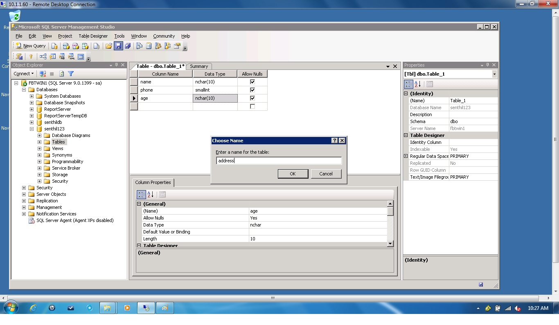Click the Manage XML Indexes toolbar icon
559x325 pixels.
[x=71, y=56]
